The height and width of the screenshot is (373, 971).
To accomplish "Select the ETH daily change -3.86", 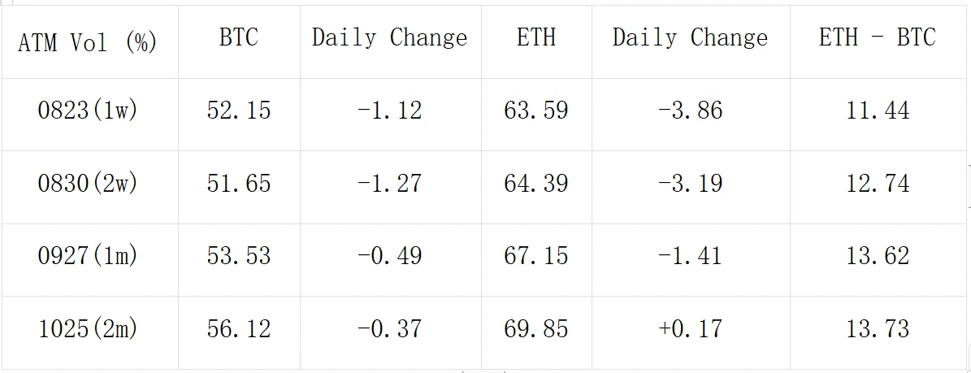I will [x=690, y=110].
